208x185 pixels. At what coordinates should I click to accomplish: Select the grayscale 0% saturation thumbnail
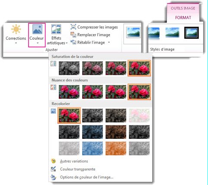[69, 68]
